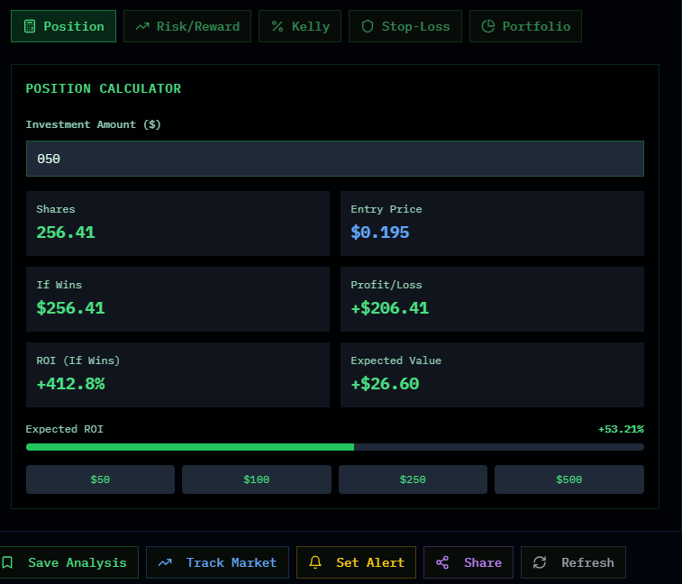This screenshot has height=584, width=682.
Task: Click the Expected ROI label
Action: tap(64, 429)
